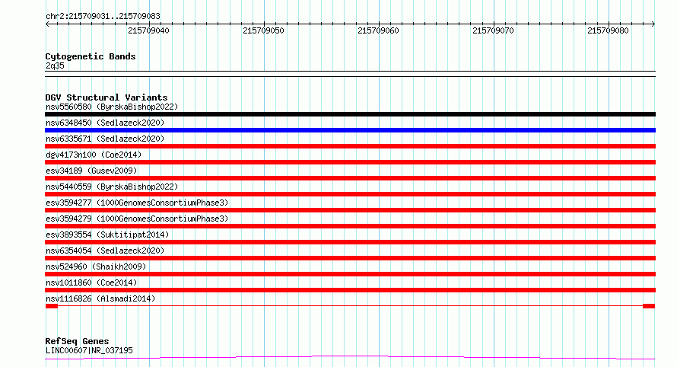677x367 pixels.
Task: Click the red bar under nsv6335671
Action: pos(350,146)
